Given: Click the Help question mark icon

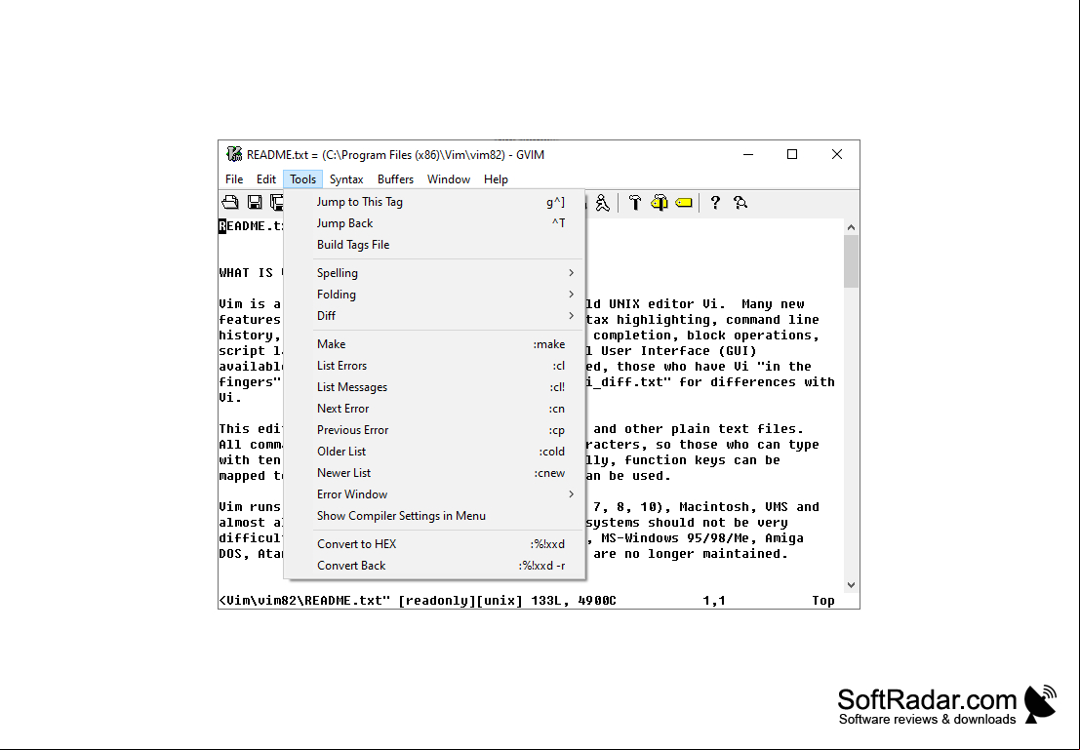Looking at the screenshot, I should click(x=715, y=203).
